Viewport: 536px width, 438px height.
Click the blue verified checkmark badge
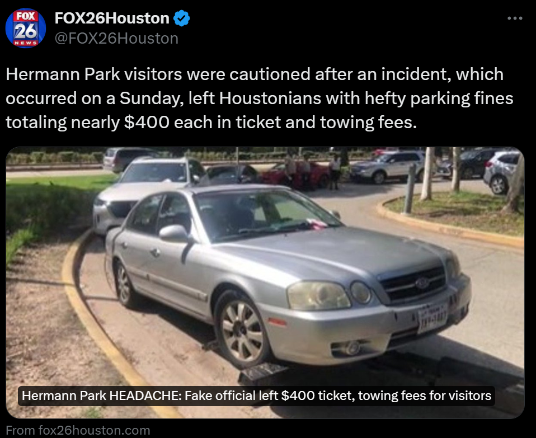181,18
